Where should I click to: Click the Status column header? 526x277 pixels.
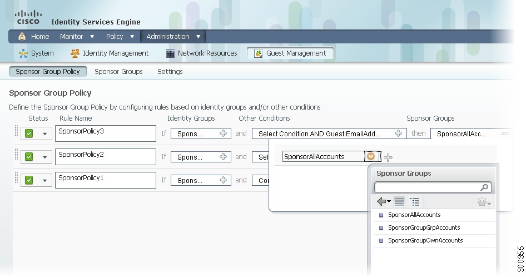tap(38, 118)
